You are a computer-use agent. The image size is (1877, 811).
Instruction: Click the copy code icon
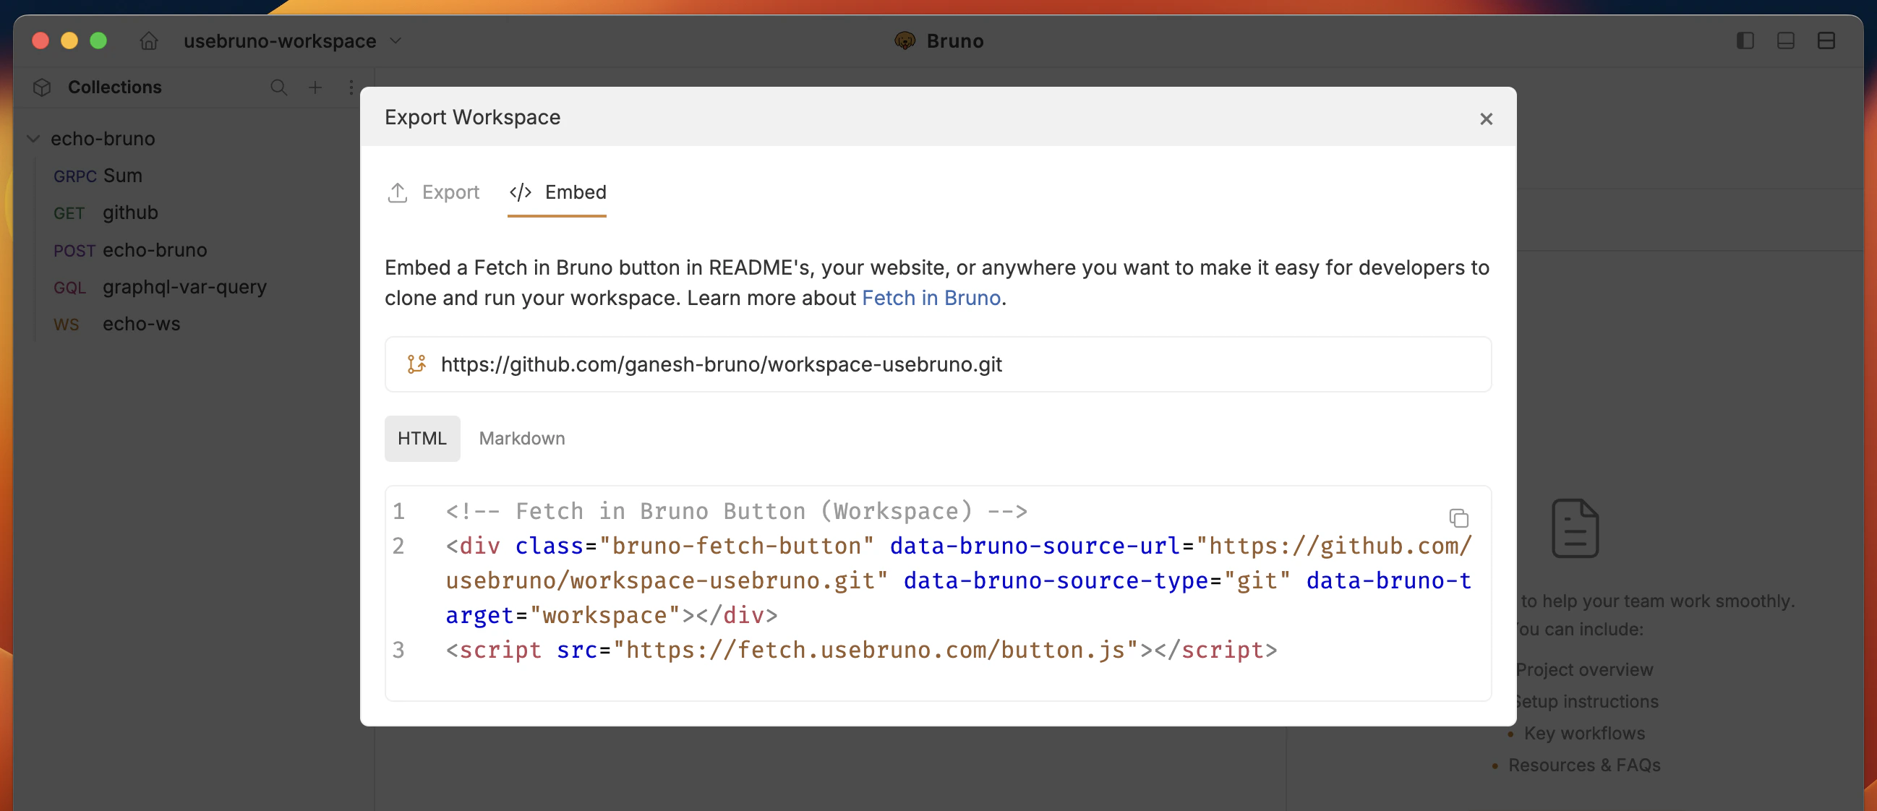(1458, 518)
